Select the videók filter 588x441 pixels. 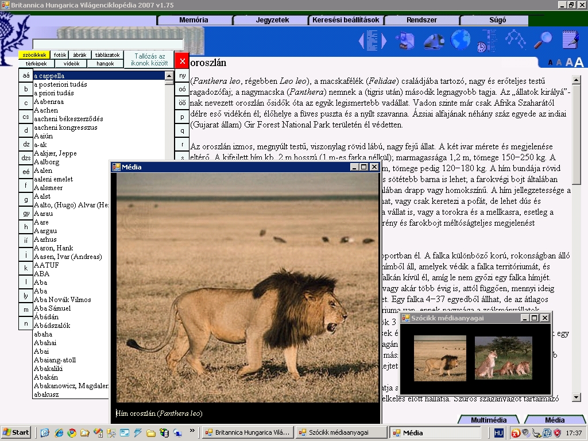coord(71,63)
